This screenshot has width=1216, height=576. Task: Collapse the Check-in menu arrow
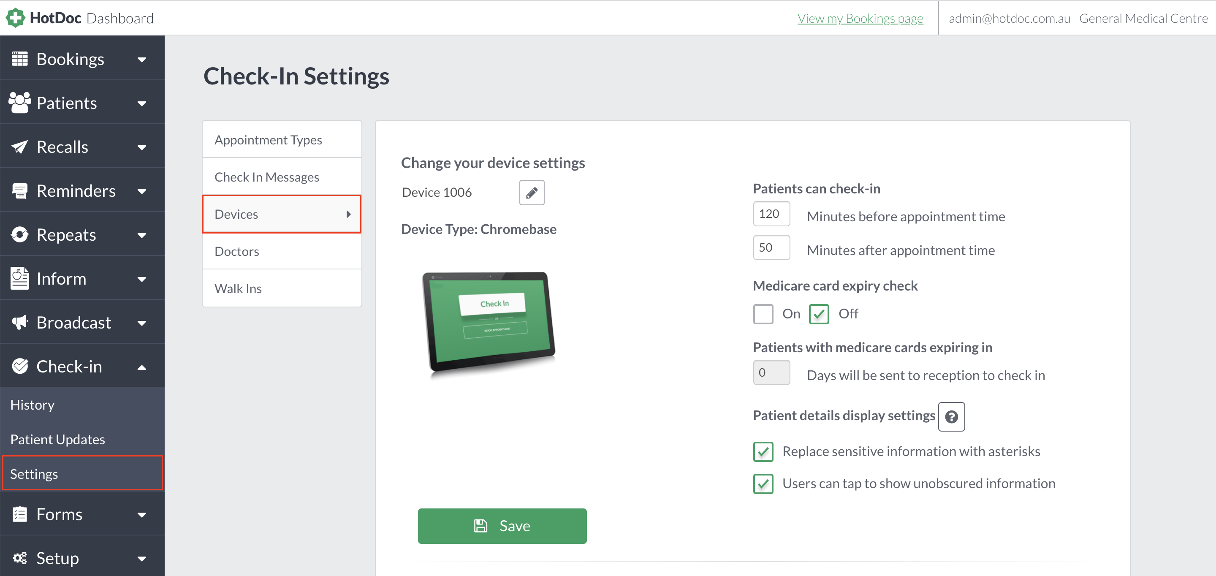coord(141,367)
